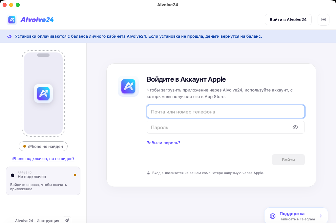
Task: Click the Написать в Telegram subtitle
Action: 297,219
